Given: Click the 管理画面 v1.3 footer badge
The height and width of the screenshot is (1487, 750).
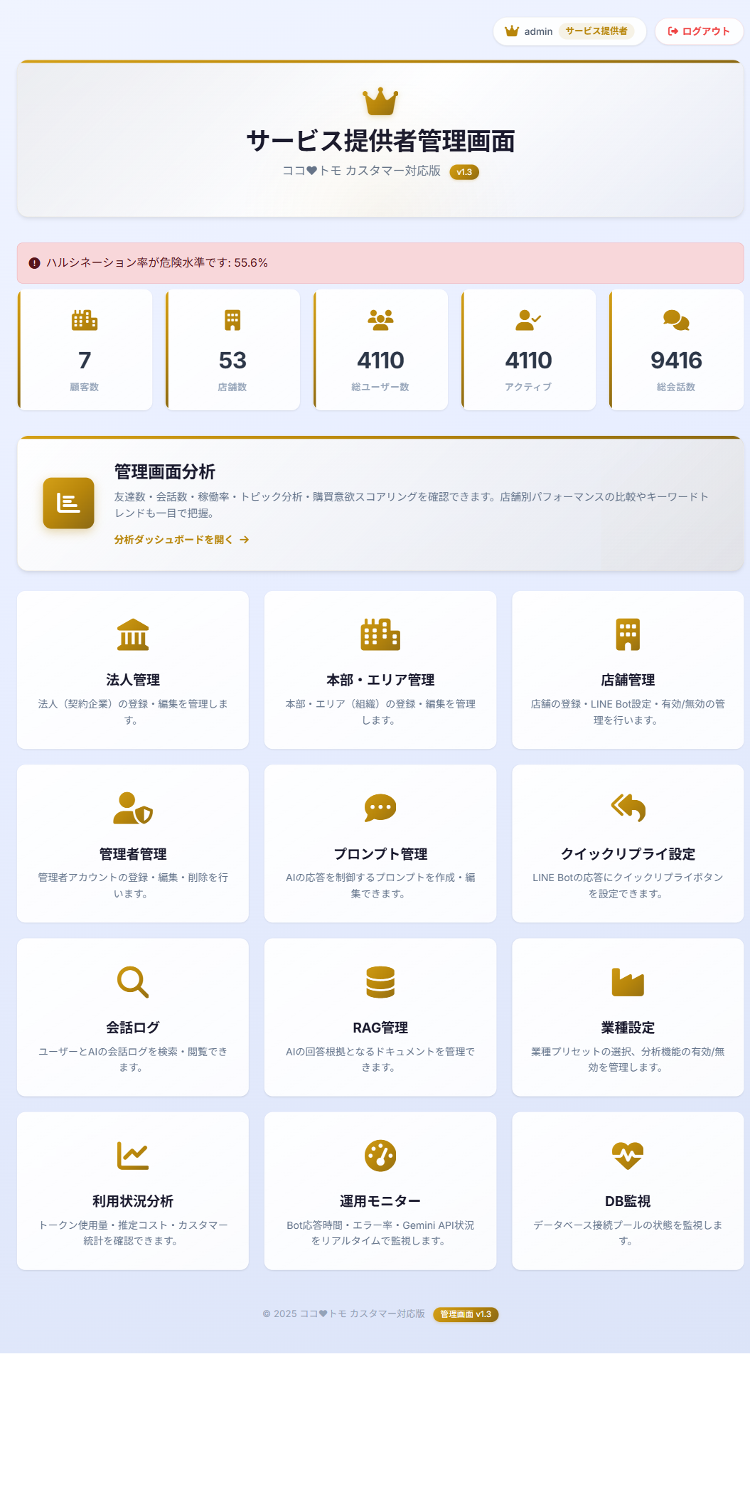Looking at the screenshot, I should pyautogui.click(x=466, y=1314).
